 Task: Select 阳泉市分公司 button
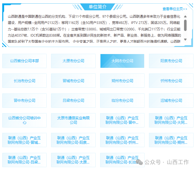[x=171, y=61]
